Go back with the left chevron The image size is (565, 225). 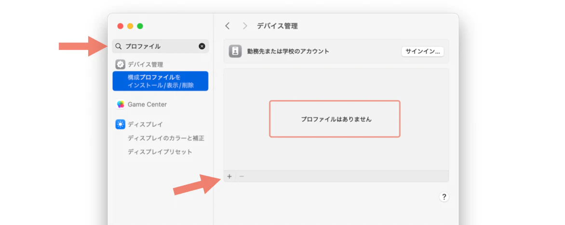click(x=227, y=26)
